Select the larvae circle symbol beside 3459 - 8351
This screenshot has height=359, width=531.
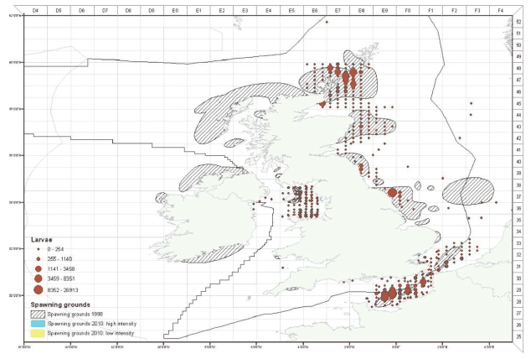point(39,278)
